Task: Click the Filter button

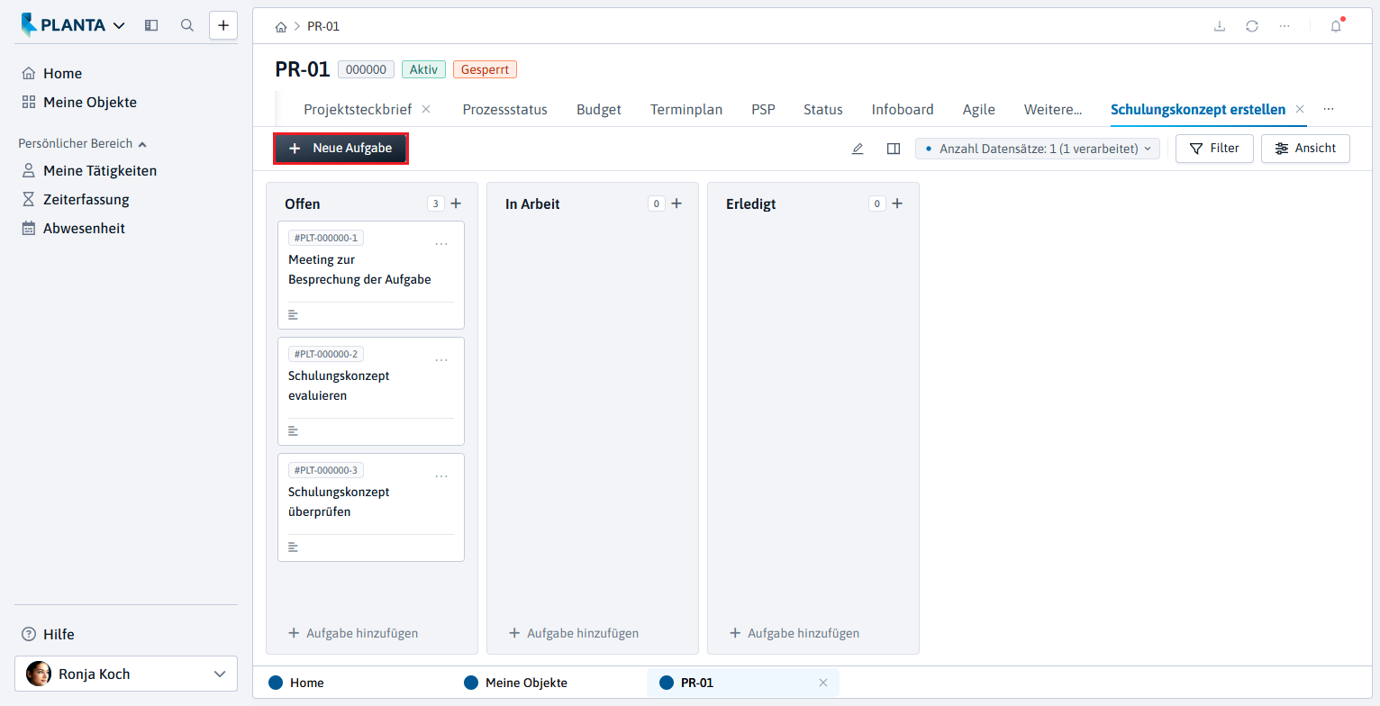Action: pos(1214,149)
